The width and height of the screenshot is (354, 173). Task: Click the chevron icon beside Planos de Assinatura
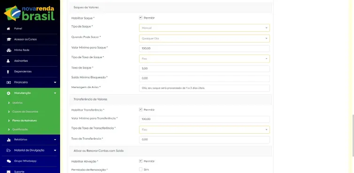tap(9, 120)
